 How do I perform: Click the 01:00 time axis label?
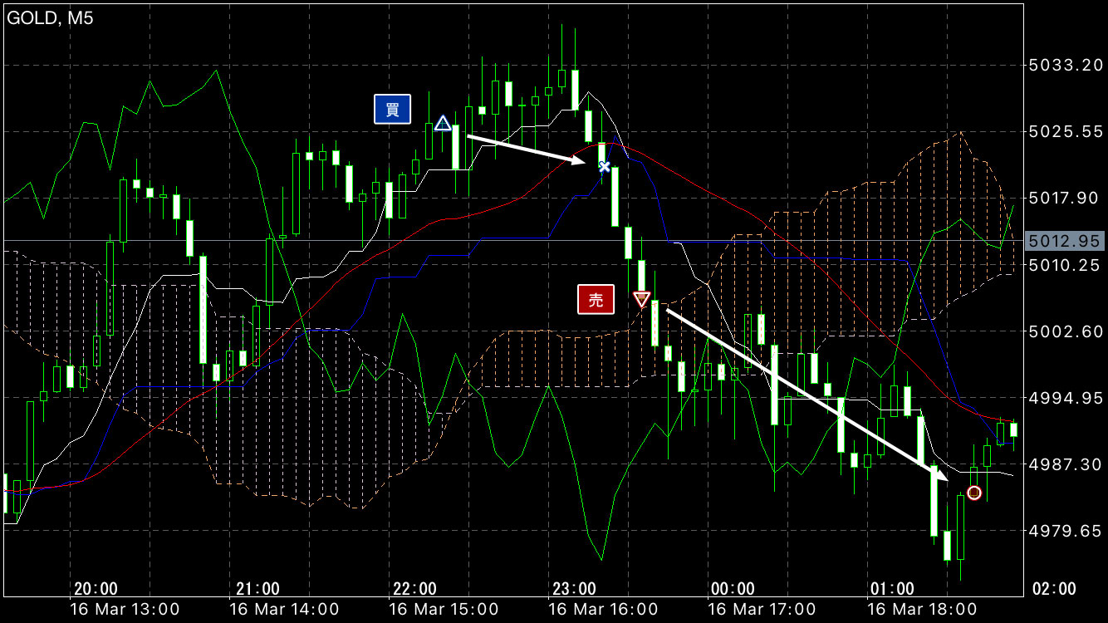892,589
